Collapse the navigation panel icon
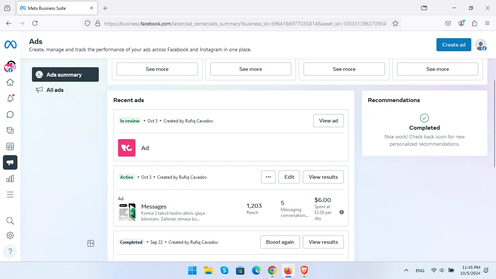The width and height of the screenshot is (496, 279). [x=91, y=243]
